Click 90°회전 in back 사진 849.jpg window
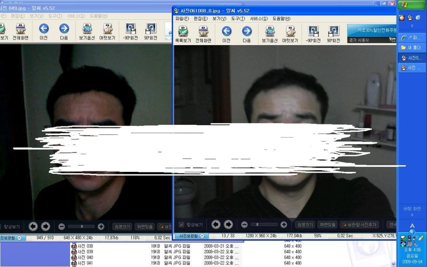Viewport: 427px width, 267px height. pyautogui.click(x=150, y=32)
